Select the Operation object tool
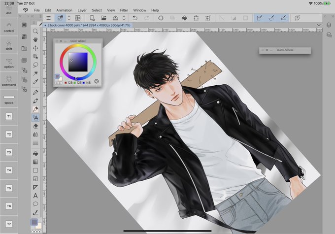Image resolution: width=335 pixels, height=234 pixels. (35, 57)
